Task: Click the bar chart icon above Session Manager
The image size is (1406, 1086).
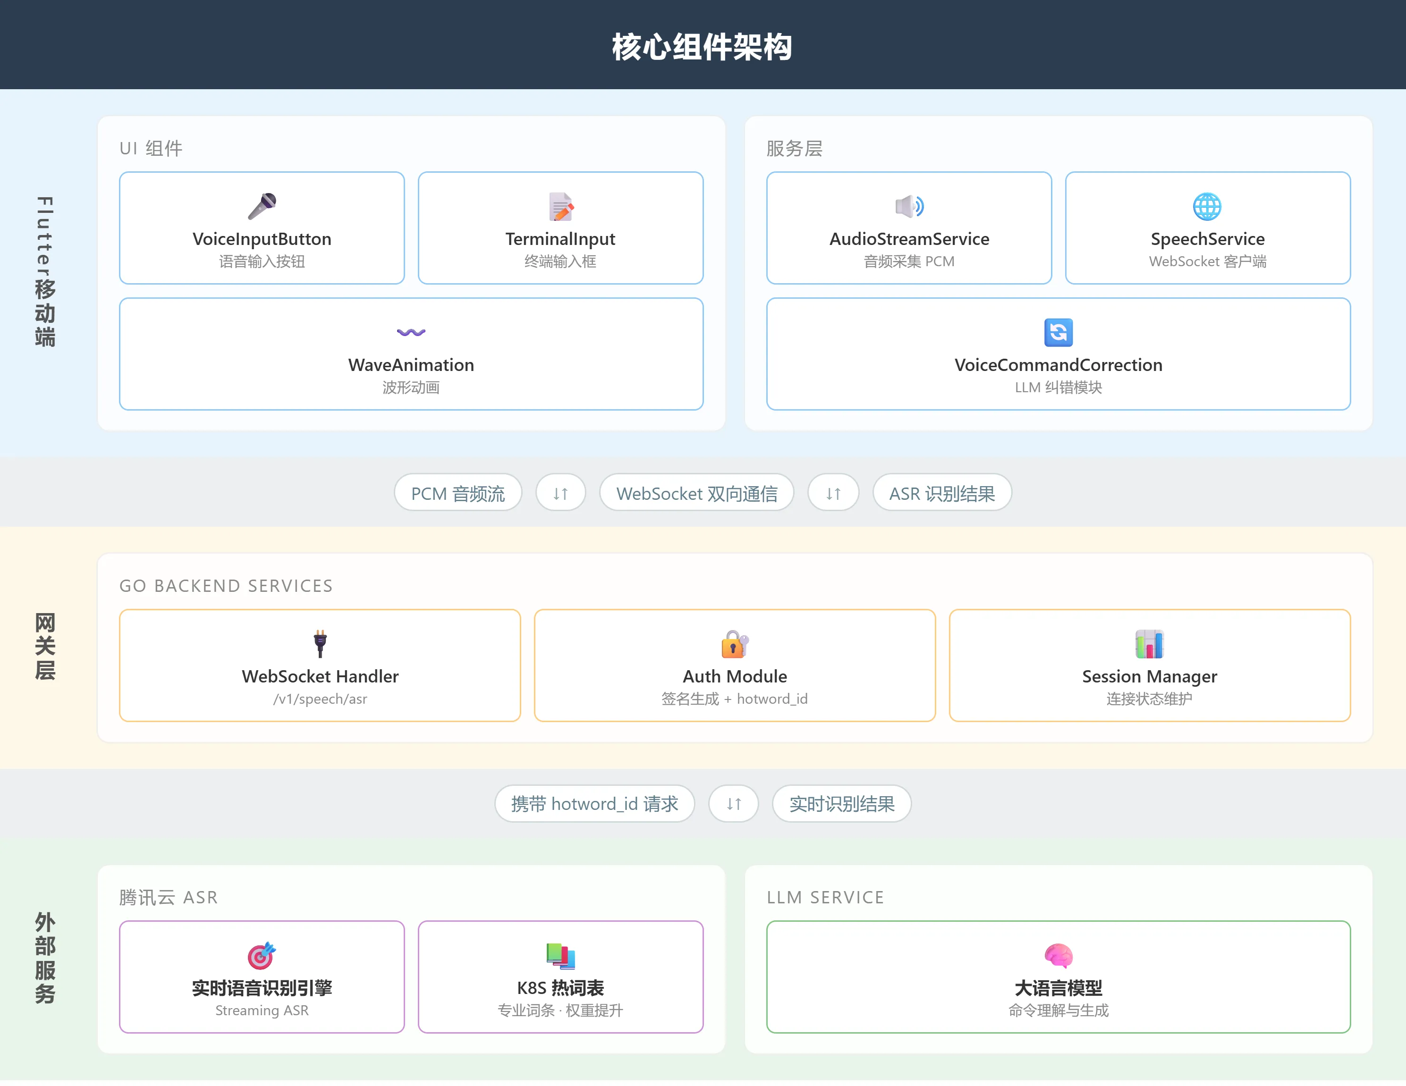Action: [1149, 644]
